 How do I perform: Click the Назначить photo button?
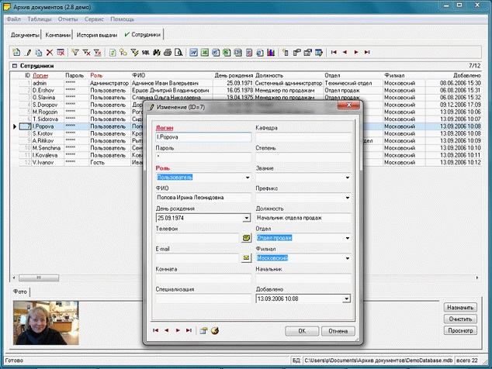click(459, 308)
